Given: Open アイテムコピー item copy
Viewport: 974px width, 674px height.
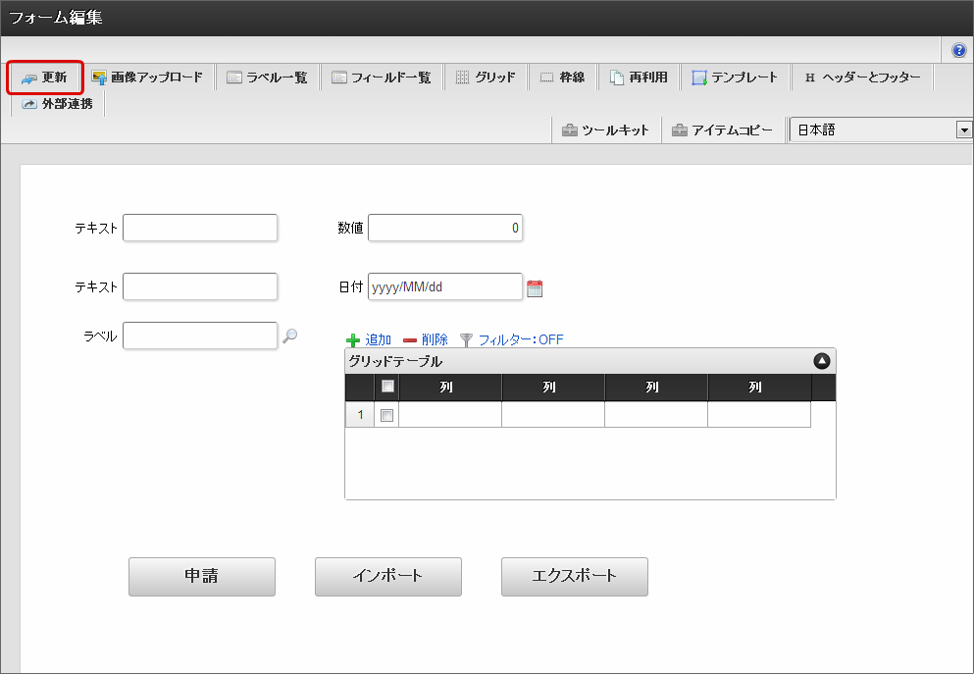Looking at the screenshot, I should tap(723, 130).
